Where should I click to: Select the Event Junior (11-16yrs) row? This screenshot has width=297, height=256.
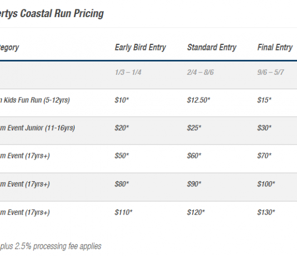pyautogui.click(x=148, y=131)
